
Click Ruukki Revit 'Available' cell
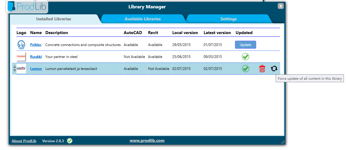tap(155, 57)
